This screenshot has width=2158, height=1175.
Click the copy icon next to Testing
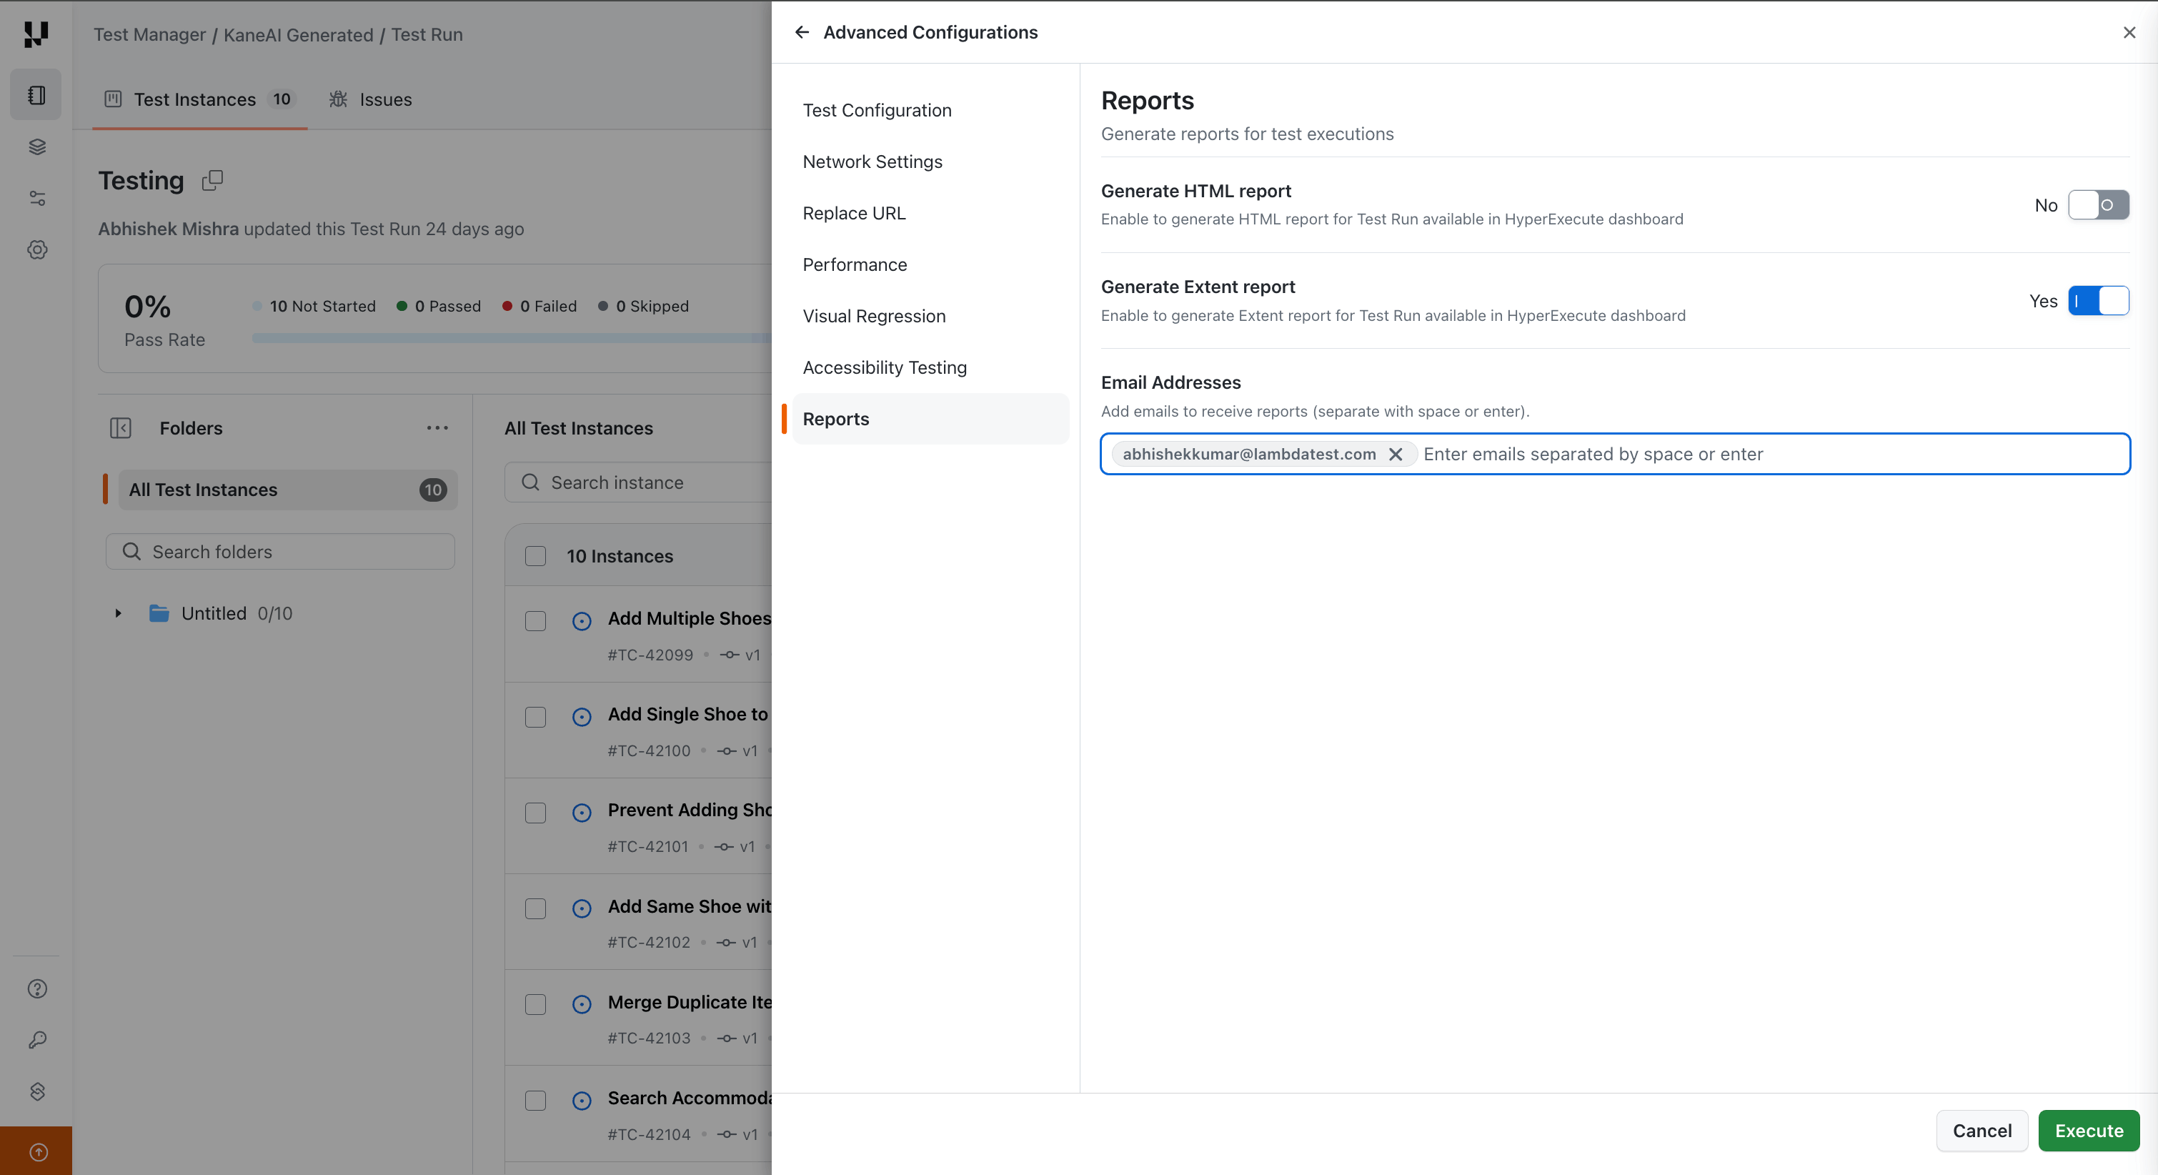(x=212, y=180)
